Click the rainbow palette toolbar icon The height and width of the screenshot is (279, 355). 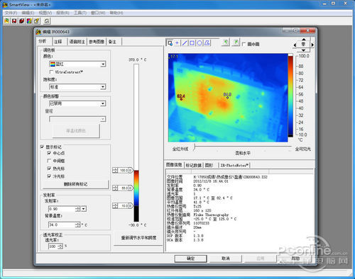[29, 21]
